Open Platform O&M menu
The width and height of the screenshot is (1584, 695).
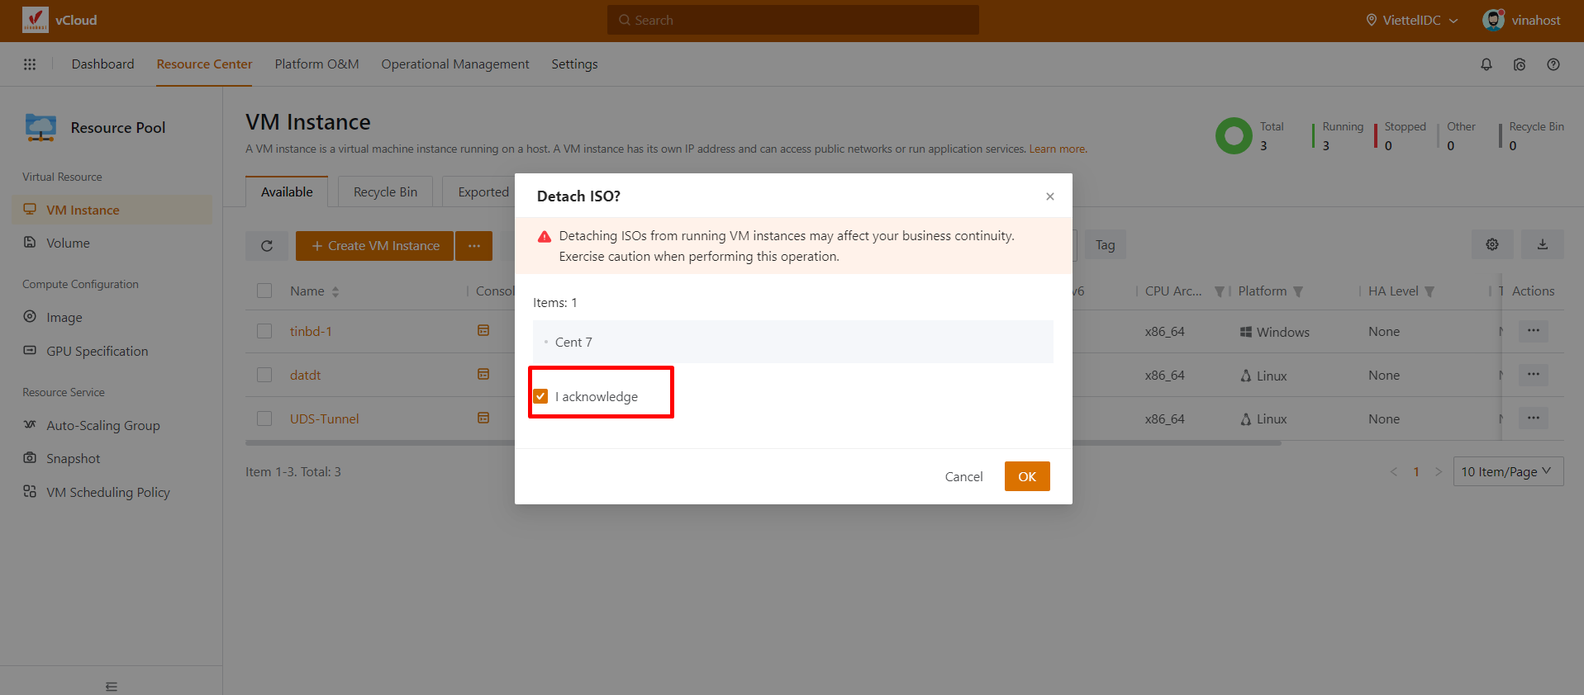316,64
